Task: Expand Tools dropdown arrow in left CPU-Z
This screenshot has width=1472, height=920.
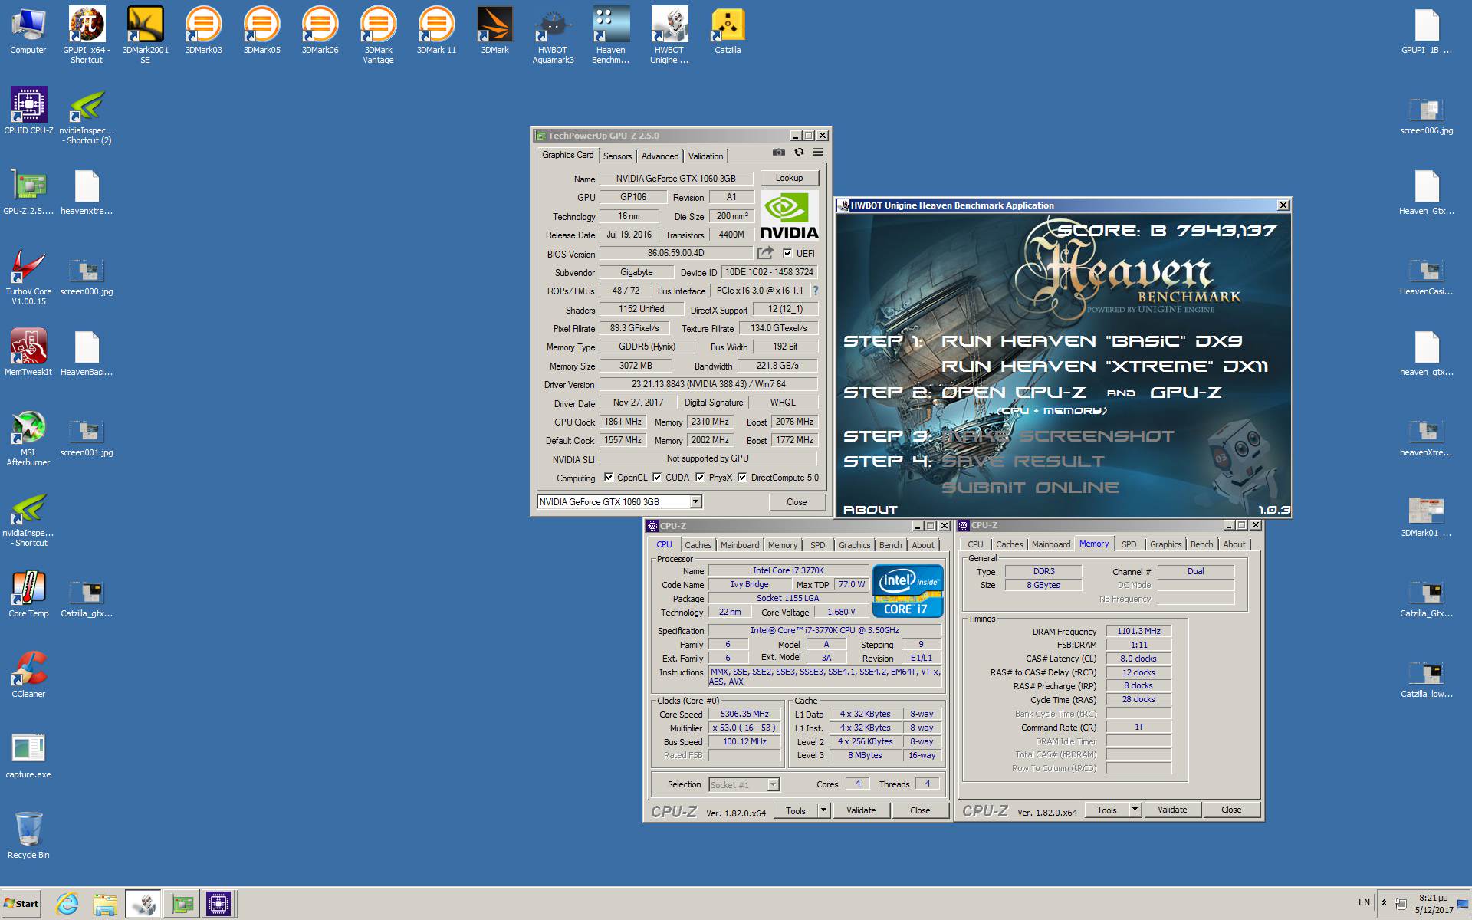Action: pyautogui.click(x=823, y=810)
